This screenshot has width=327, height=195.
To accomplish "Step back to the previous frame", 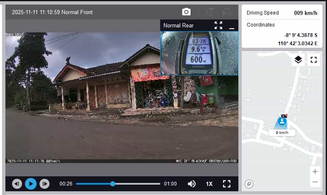I will coord(17,184).
